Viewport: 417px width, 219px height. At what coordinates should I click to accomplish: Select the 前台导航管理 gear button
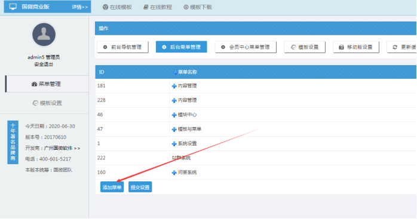click(122, 47)
